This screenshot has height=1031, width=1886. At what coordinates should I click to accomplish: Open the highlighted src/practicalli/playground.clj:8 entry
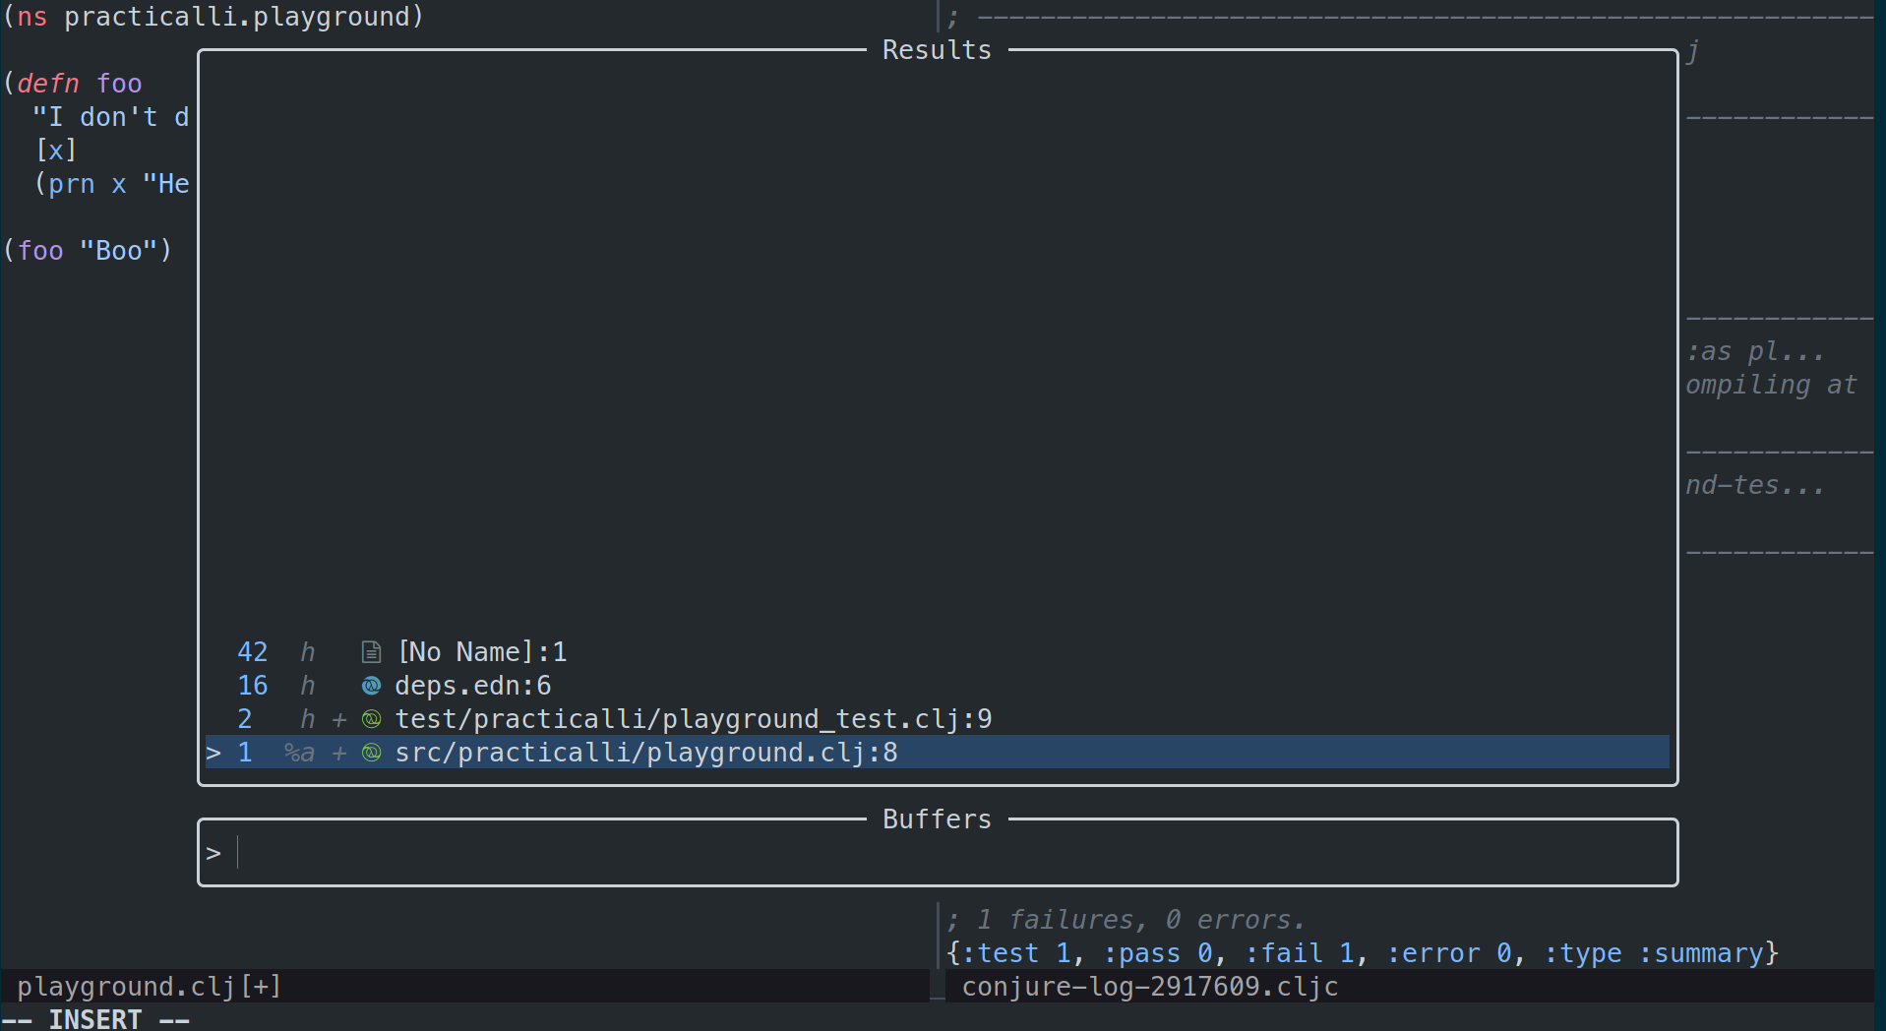937,753
